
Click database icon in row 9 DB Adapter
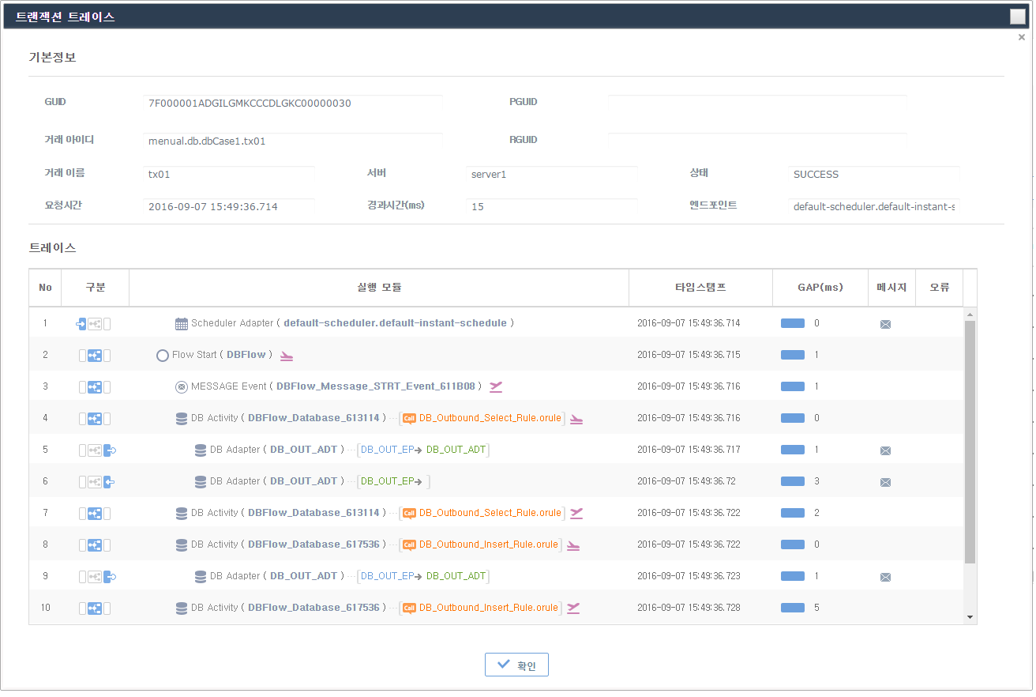coord(201,576)
